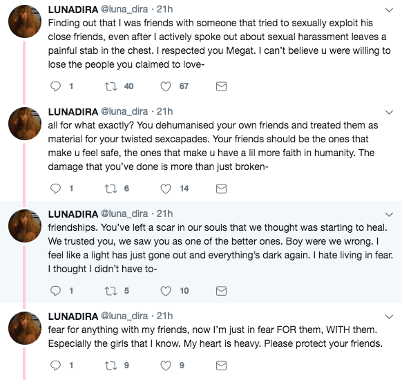Retweet the 'protect your friends' tweet

(x=111, y=365)
